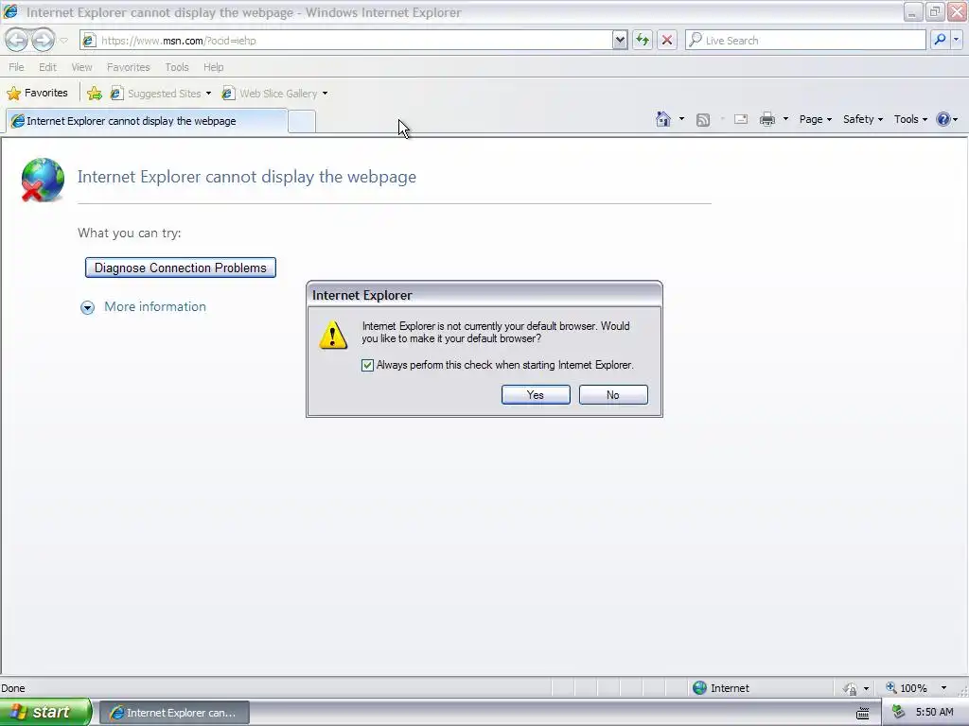The height and width of the screenshot is (726, 969).
Task: Click the Forward navigation arrow
Action: (43, 40)
